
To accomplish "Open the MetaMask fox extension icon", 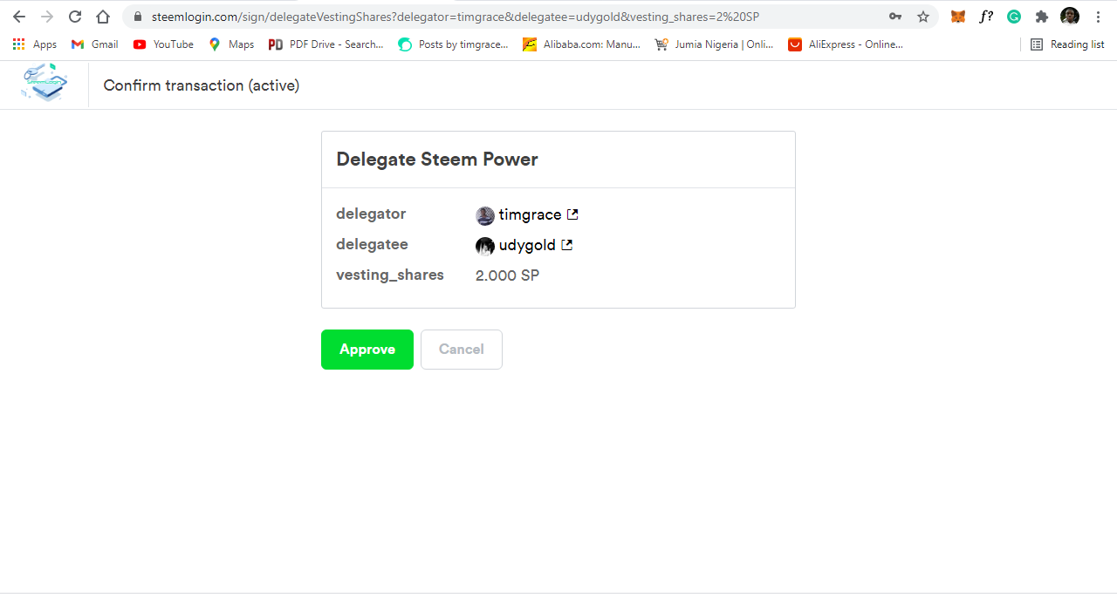I will tap(957, 16).
